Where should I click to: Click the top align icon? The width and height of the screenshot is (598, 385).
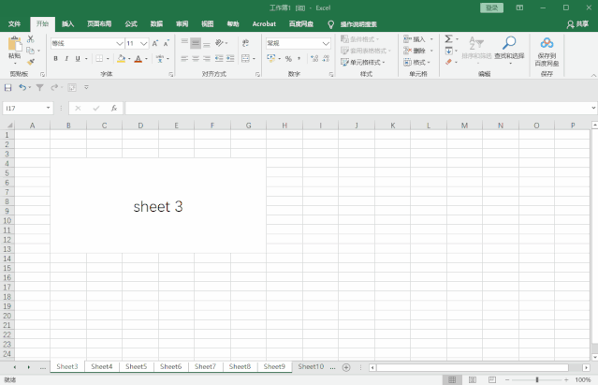pyautogui.click(x=184, y=43)
